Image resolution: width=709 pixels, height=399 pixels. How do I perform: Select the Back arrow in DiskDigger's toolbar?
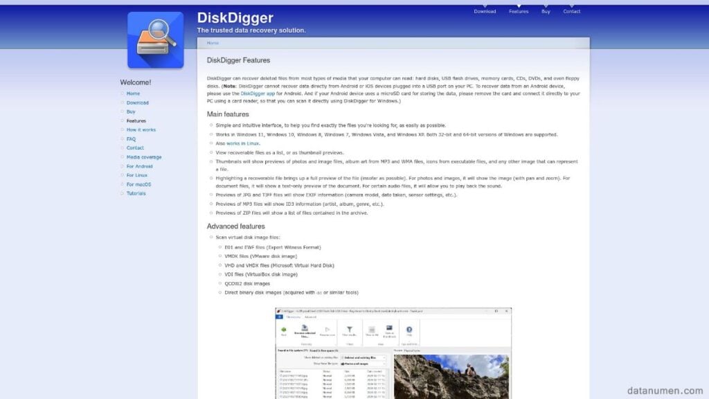[283, 328]
